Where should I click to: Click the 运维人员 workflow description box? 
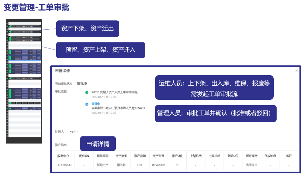coord(214,88)
